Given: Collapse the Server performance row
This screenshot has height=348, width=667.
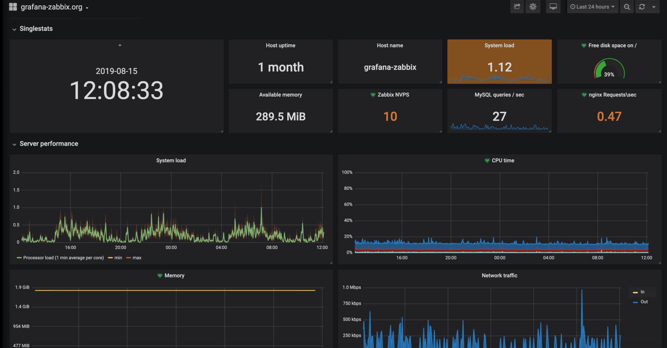Looking at the screenshot, I should pyautogui.click(x=14, y=144).
